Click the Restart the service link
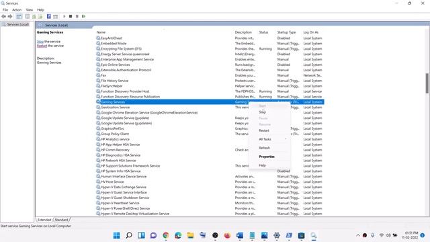This screenshot has width=430, height=242. pos(42,46)
